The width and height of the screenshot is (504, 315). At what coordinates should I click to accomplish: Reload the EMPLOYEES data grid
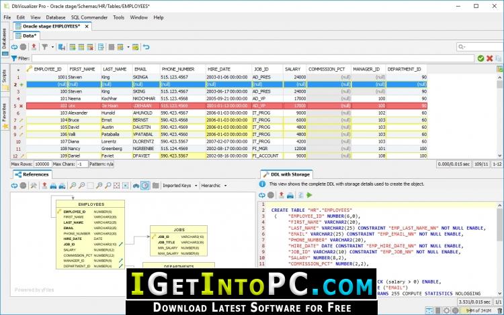15,47
